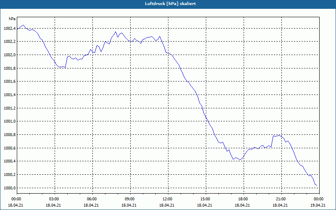Viewport: 336px width, 210px height.
Task: Click the 18.04.21 date below 21:00
Action: click(x=280, y=205)
